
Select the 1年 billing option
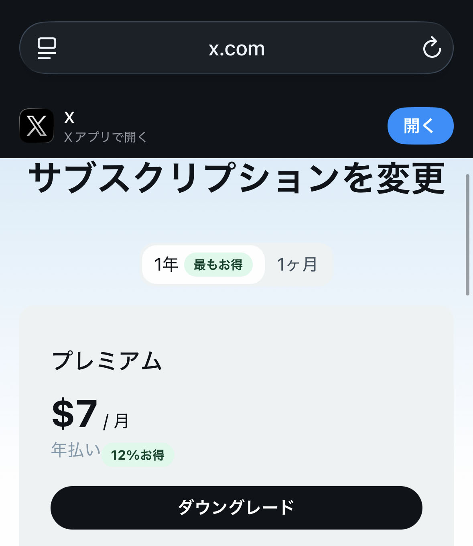[x=166, y=265]
